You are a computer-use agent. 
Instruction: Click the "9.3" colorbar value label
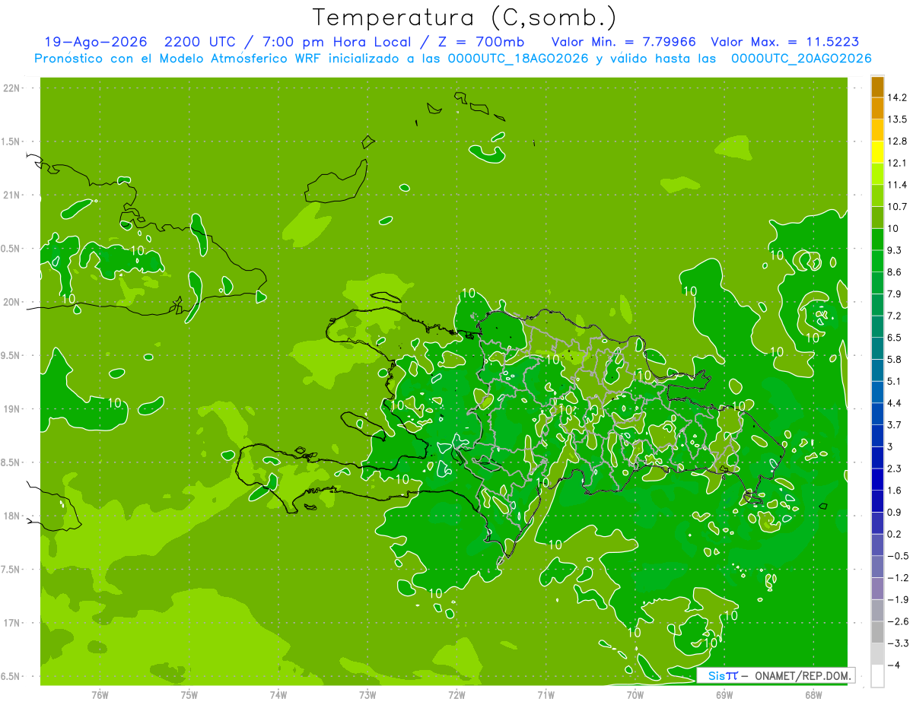click(x=895, y=250)
